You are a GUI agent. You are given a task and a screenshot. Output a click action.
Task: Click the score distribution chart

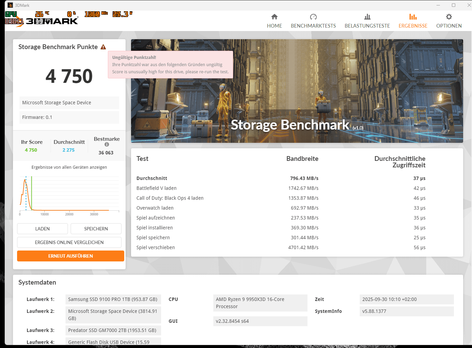pyautogui.click(x=69, y=196)
